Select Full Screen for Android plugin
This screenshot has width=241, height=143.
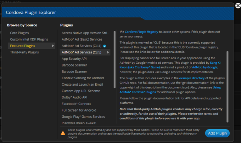[x=79, y=110]
